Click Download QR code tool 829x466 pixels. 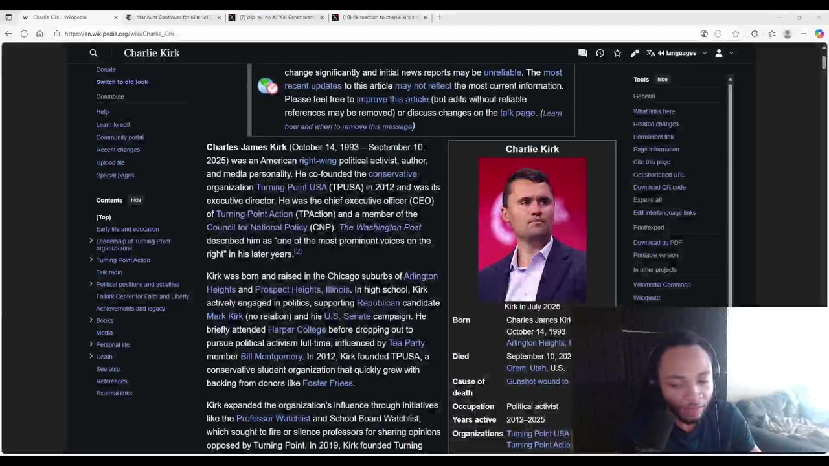659,187
